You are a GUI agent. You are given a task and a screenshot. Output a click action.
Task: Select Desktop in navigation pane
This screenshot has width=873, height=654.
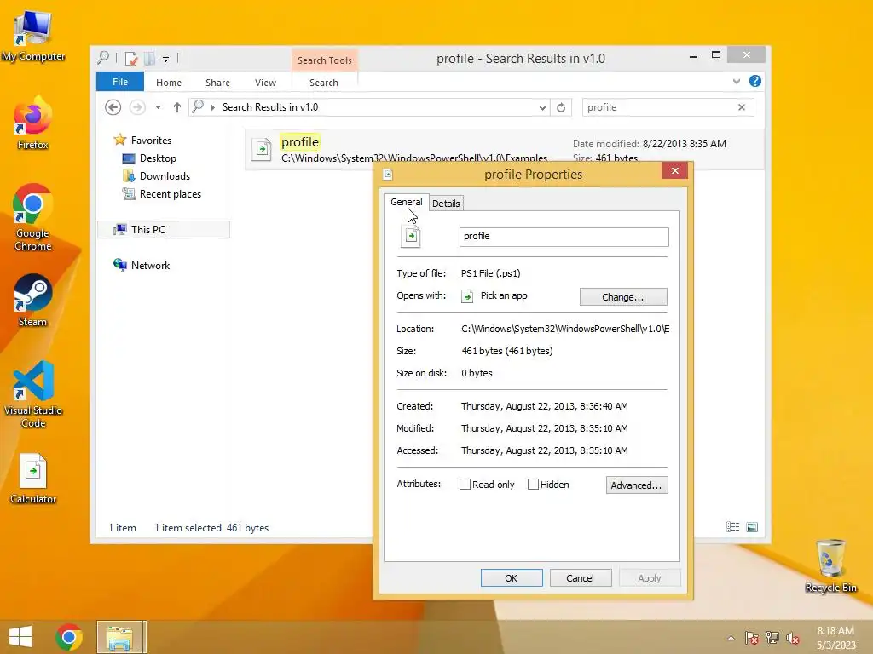(x=158, y=158)
